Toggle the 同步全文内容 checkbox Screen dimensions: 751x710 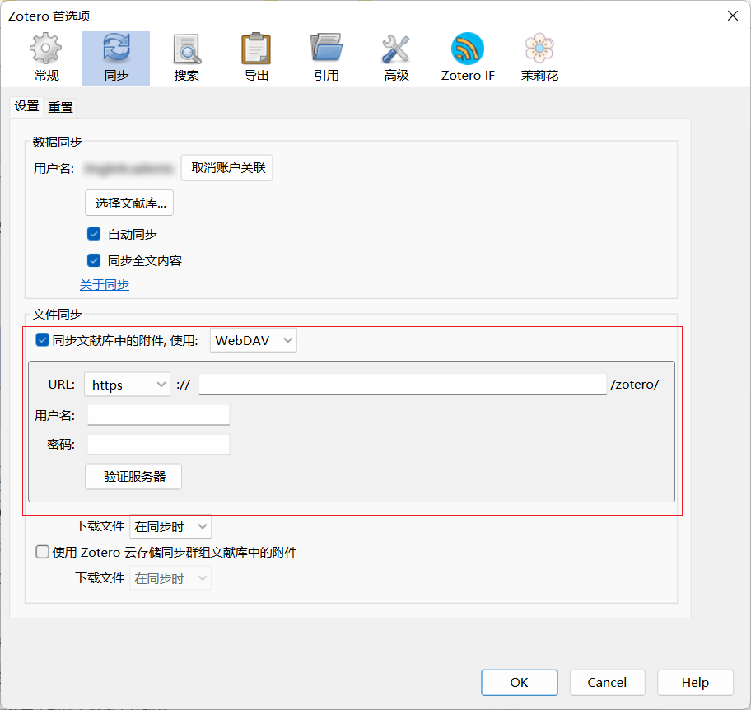pyautogui.click(x=94, y=260)
